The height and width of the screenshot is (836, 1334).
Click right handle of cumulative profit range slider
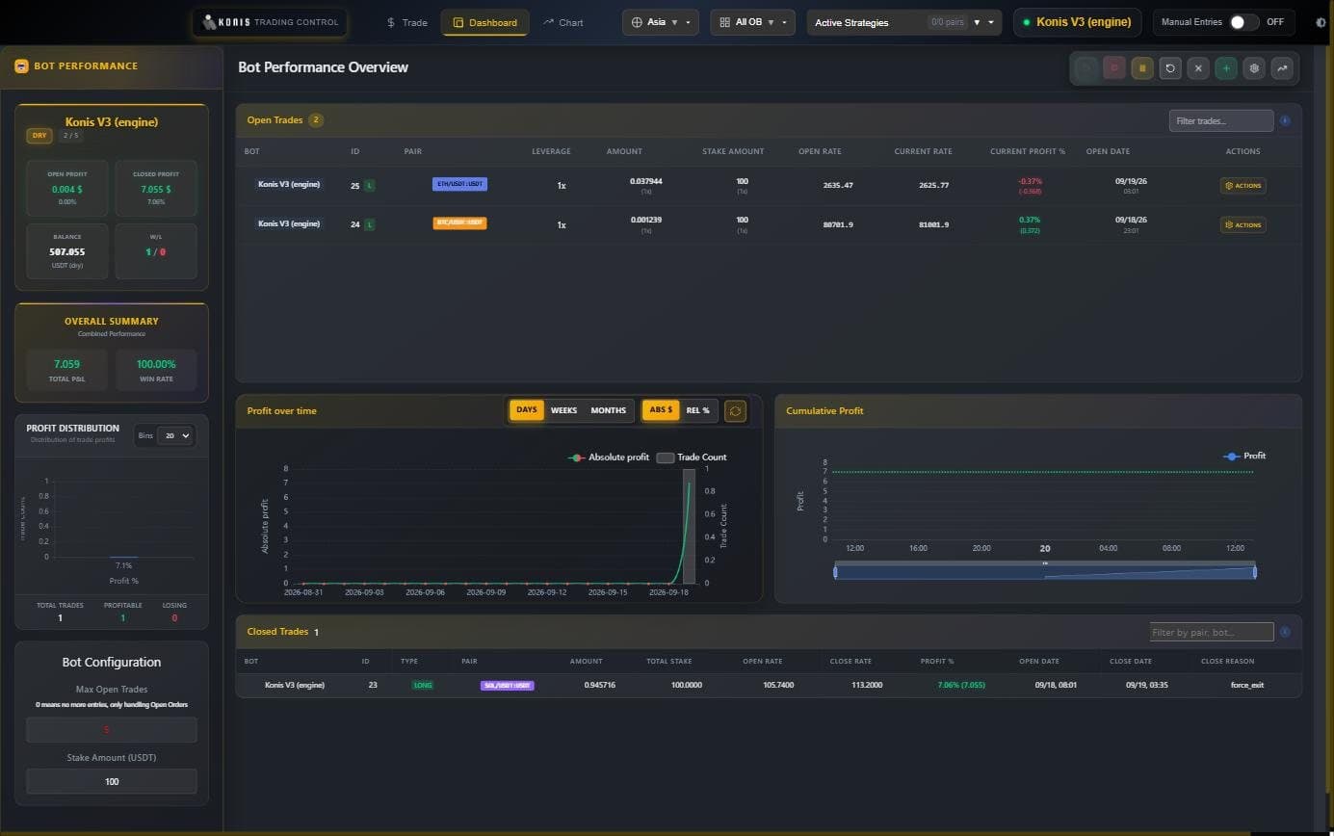(1255, 572)
